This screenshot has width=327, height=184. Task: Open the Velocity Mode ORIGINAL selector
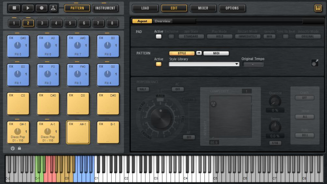tap(308, 36)
